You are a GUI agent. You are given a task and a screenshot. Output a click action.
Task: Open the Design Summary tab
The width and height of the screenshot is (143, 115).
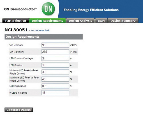(123, 21)
